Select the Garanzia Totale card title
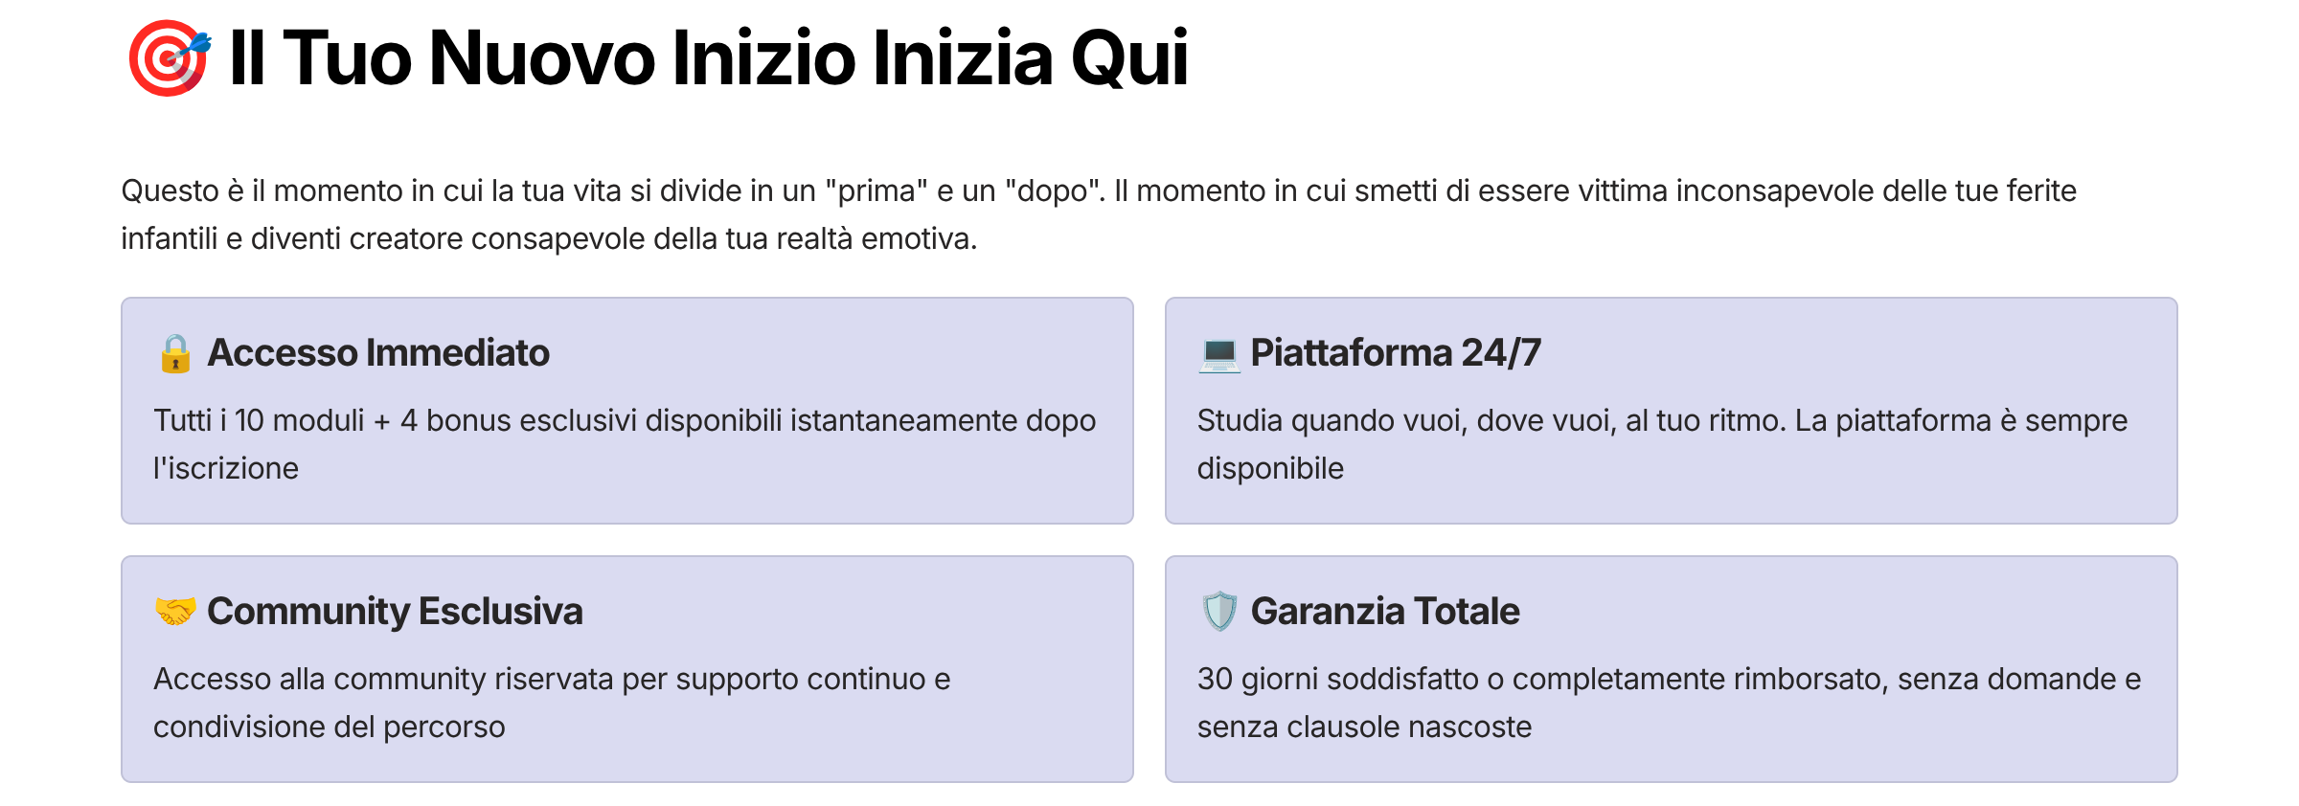 (x=1384, y=611)
